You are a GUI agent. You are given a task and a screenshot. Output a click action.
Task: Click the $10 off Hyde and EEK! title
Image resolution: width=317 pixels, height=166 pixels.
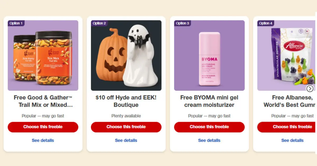pos(126,101)
